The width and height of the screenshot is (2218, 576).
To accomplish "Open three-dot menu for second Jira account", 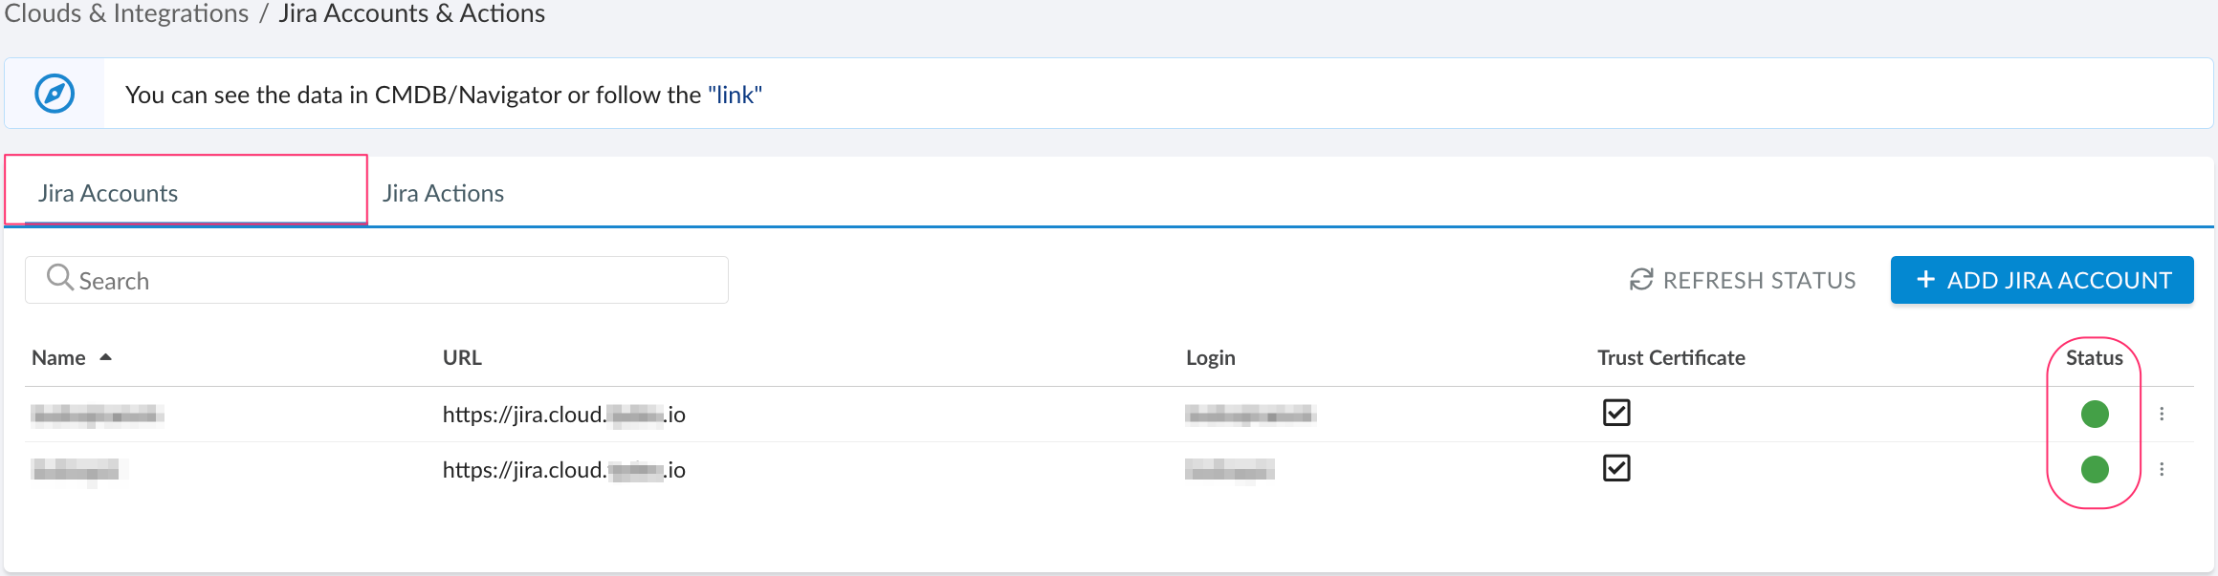I will [x=2162, y=469].
